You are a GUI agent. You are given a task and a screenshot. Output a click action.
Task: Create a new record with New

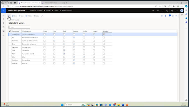[x=21, y=16]
